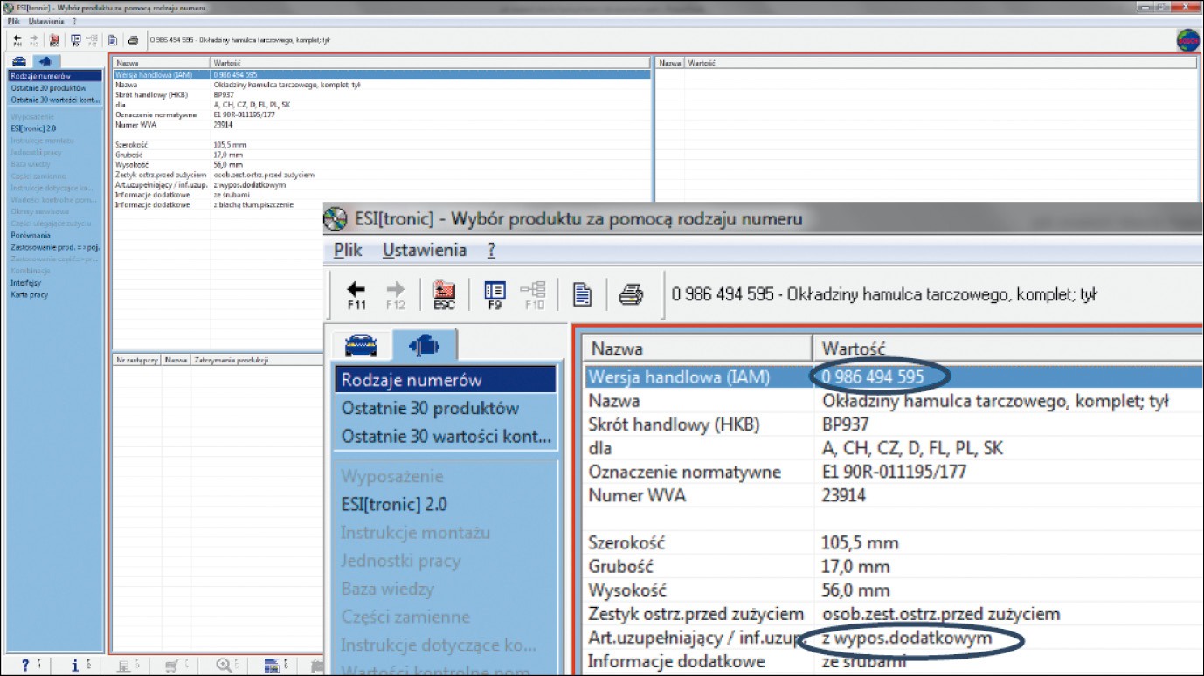Open the large Plik menu in enlarged view
Image resolution: width=1204 pixels, height=676 pixels.
point(348,251)
